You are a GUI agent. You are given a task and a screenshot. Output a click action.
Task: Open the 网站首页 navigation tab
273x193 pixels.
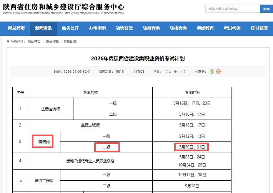[x=17, y=28]
